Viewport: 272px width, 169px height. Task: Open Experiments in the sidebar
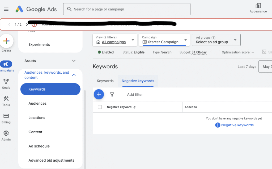pos(39,45)
